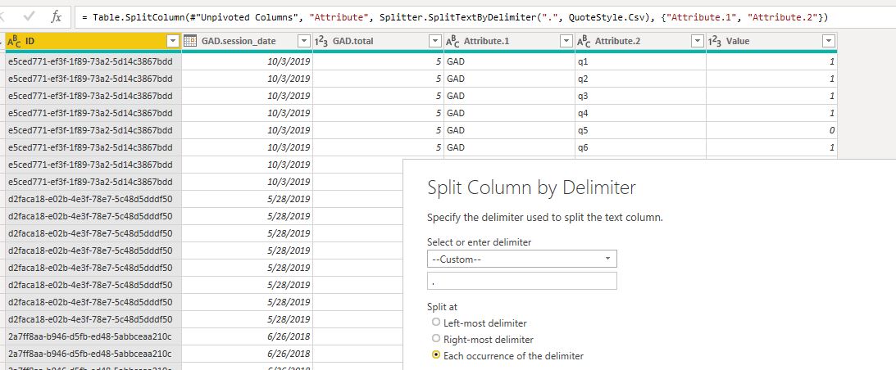Screen dimensions: 896x370
Task: Select the ID column header
Action: (93, 41)
